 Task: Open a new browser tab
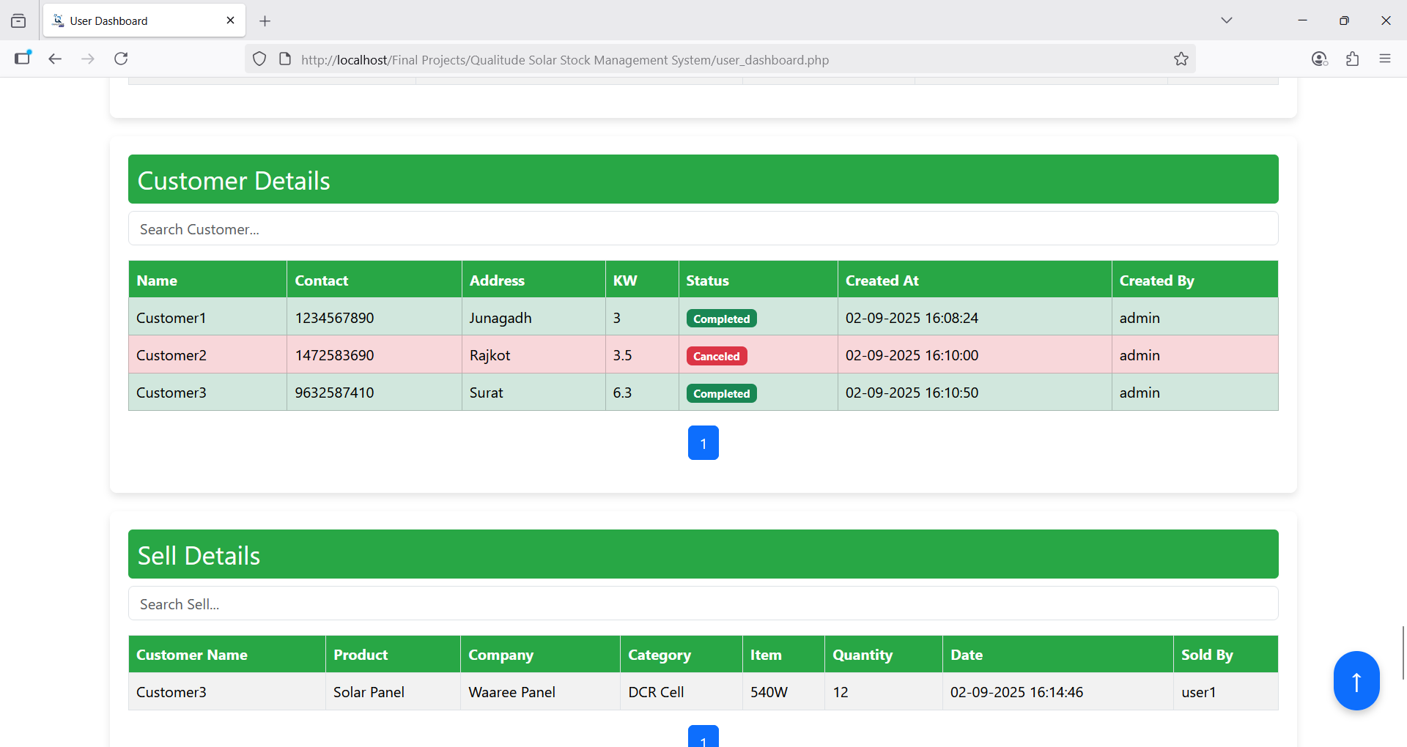pos(265,21)
